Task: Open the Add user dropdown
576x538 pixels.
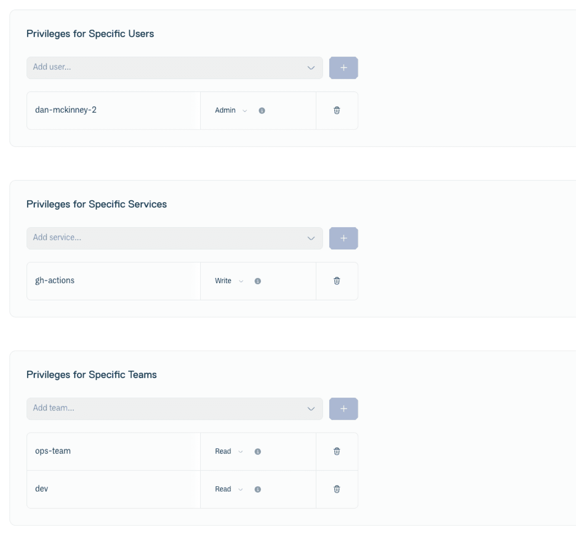Action: pos(174,68)
